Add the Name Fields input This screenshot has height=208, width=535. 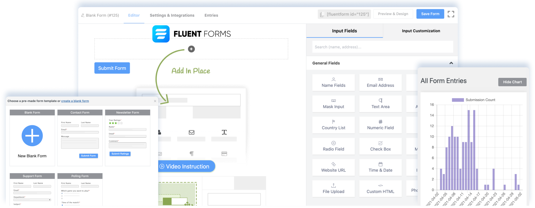(x=333, y=82)
